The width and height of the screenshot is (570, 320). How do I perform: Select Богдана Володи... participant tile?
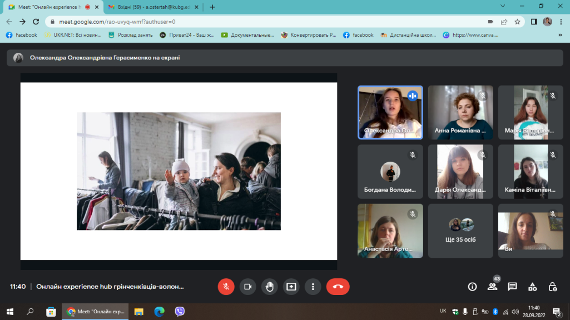point(390,172)
